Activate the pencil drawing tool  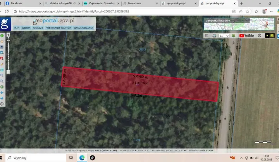pyautogui.click(x=2, y=64)
